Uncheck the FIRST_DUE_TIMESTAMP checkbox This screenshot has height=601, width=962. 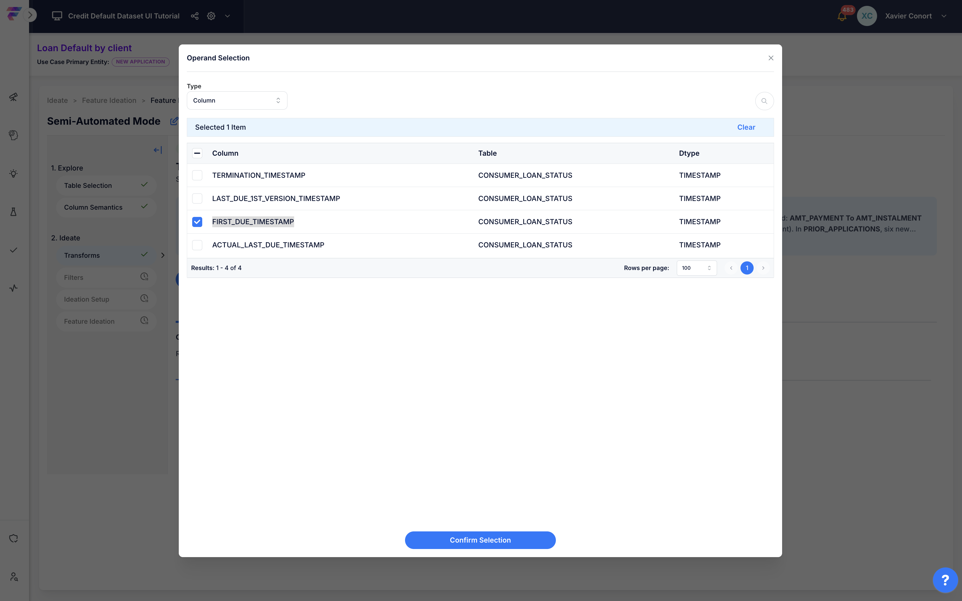click(197, 222)
